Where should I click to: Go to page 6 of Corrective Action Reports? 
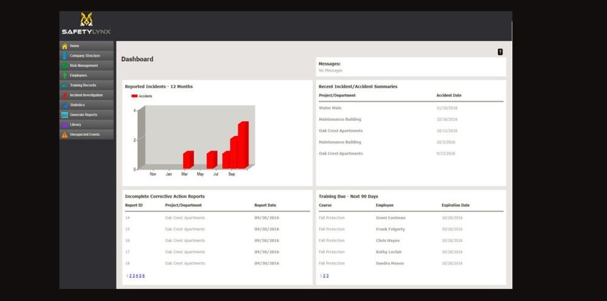(x=143, y=276)
